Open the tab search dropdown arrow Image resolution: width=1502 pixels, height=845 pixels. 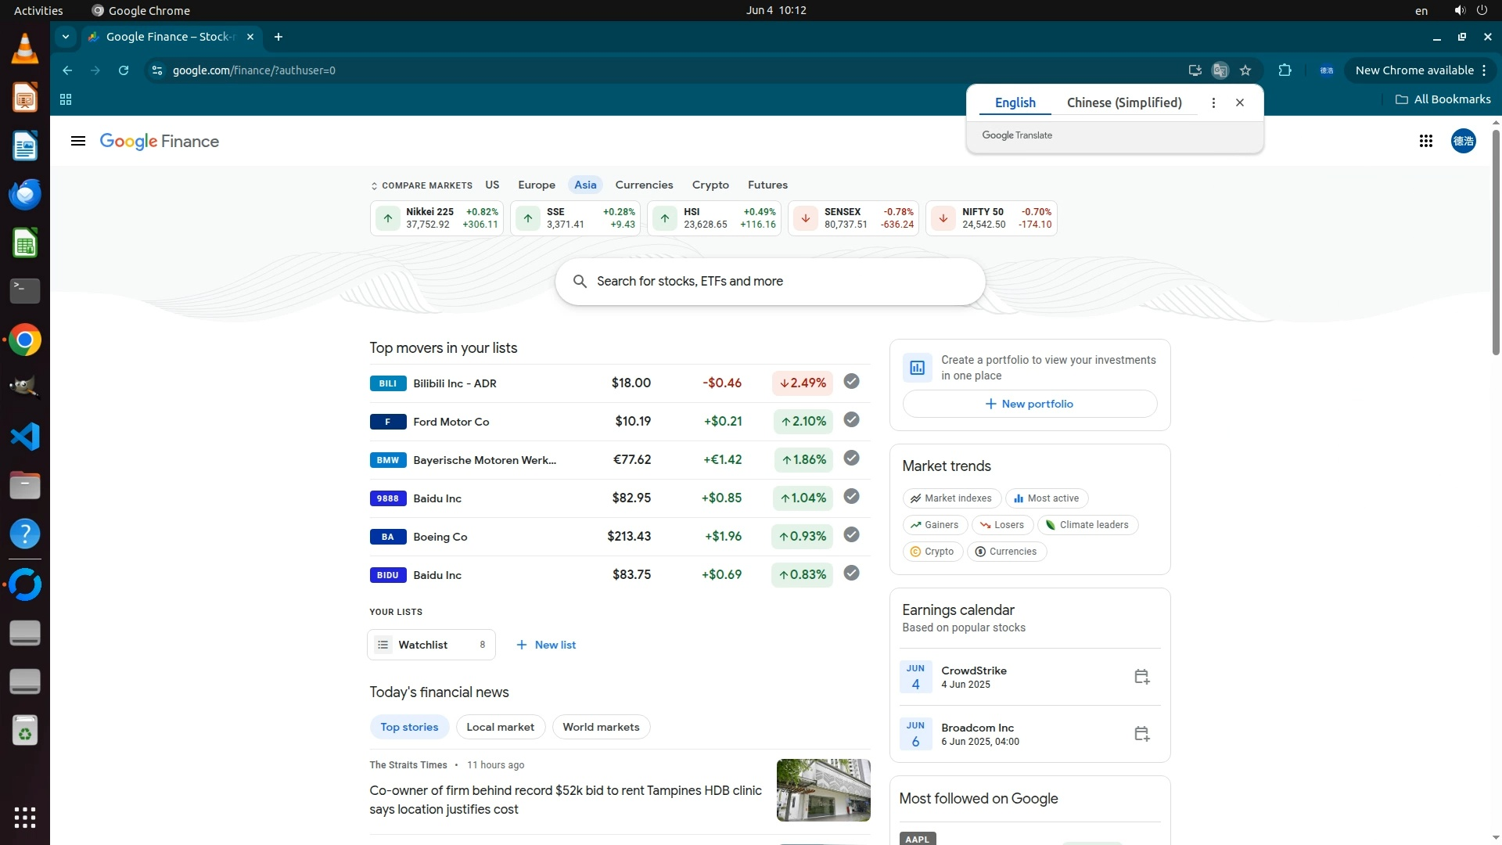[66, 37]
